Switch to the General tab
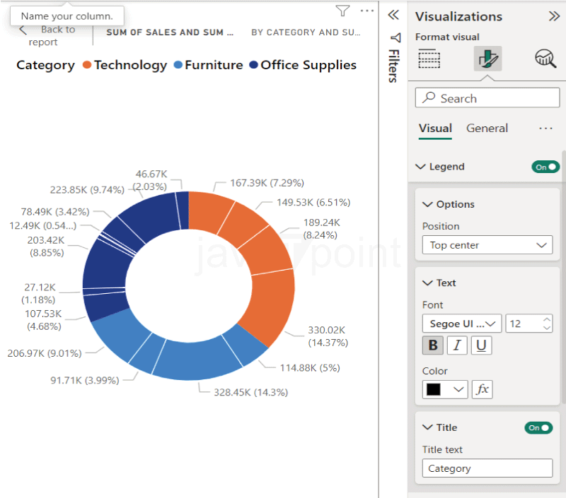566x498 pixels. point(487,129)
